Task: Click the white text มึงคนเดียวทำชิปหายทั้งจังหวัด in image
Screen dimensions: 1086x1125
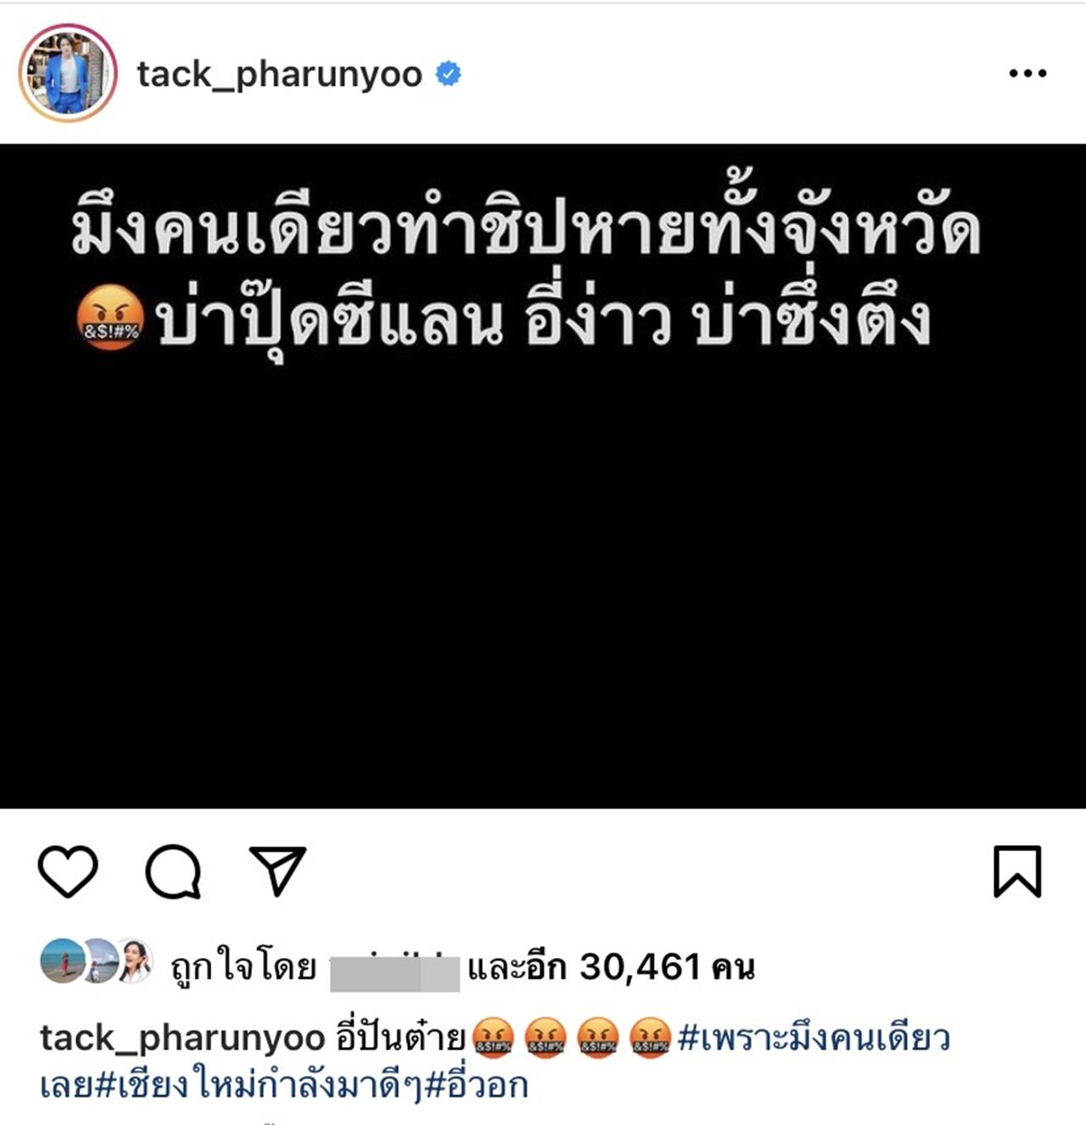Action: [527, 230]
